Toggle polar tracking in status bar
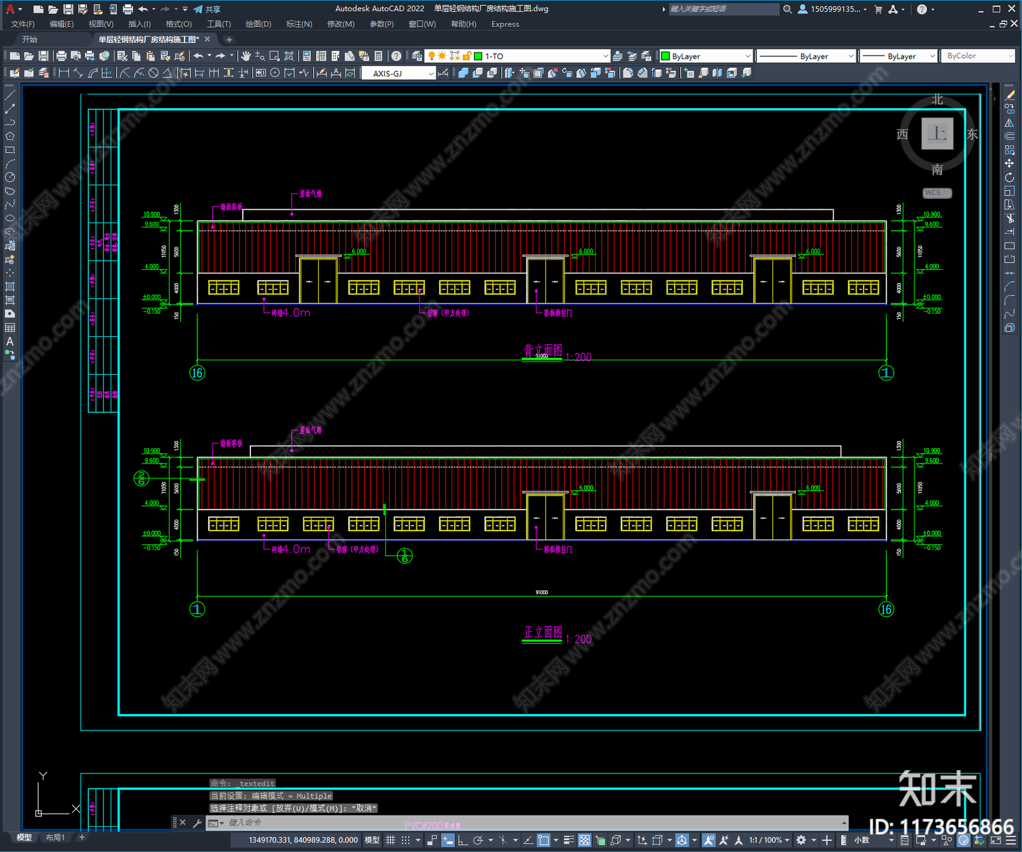The height and width of the screenshot is (852, 1022). pos(478,840)
